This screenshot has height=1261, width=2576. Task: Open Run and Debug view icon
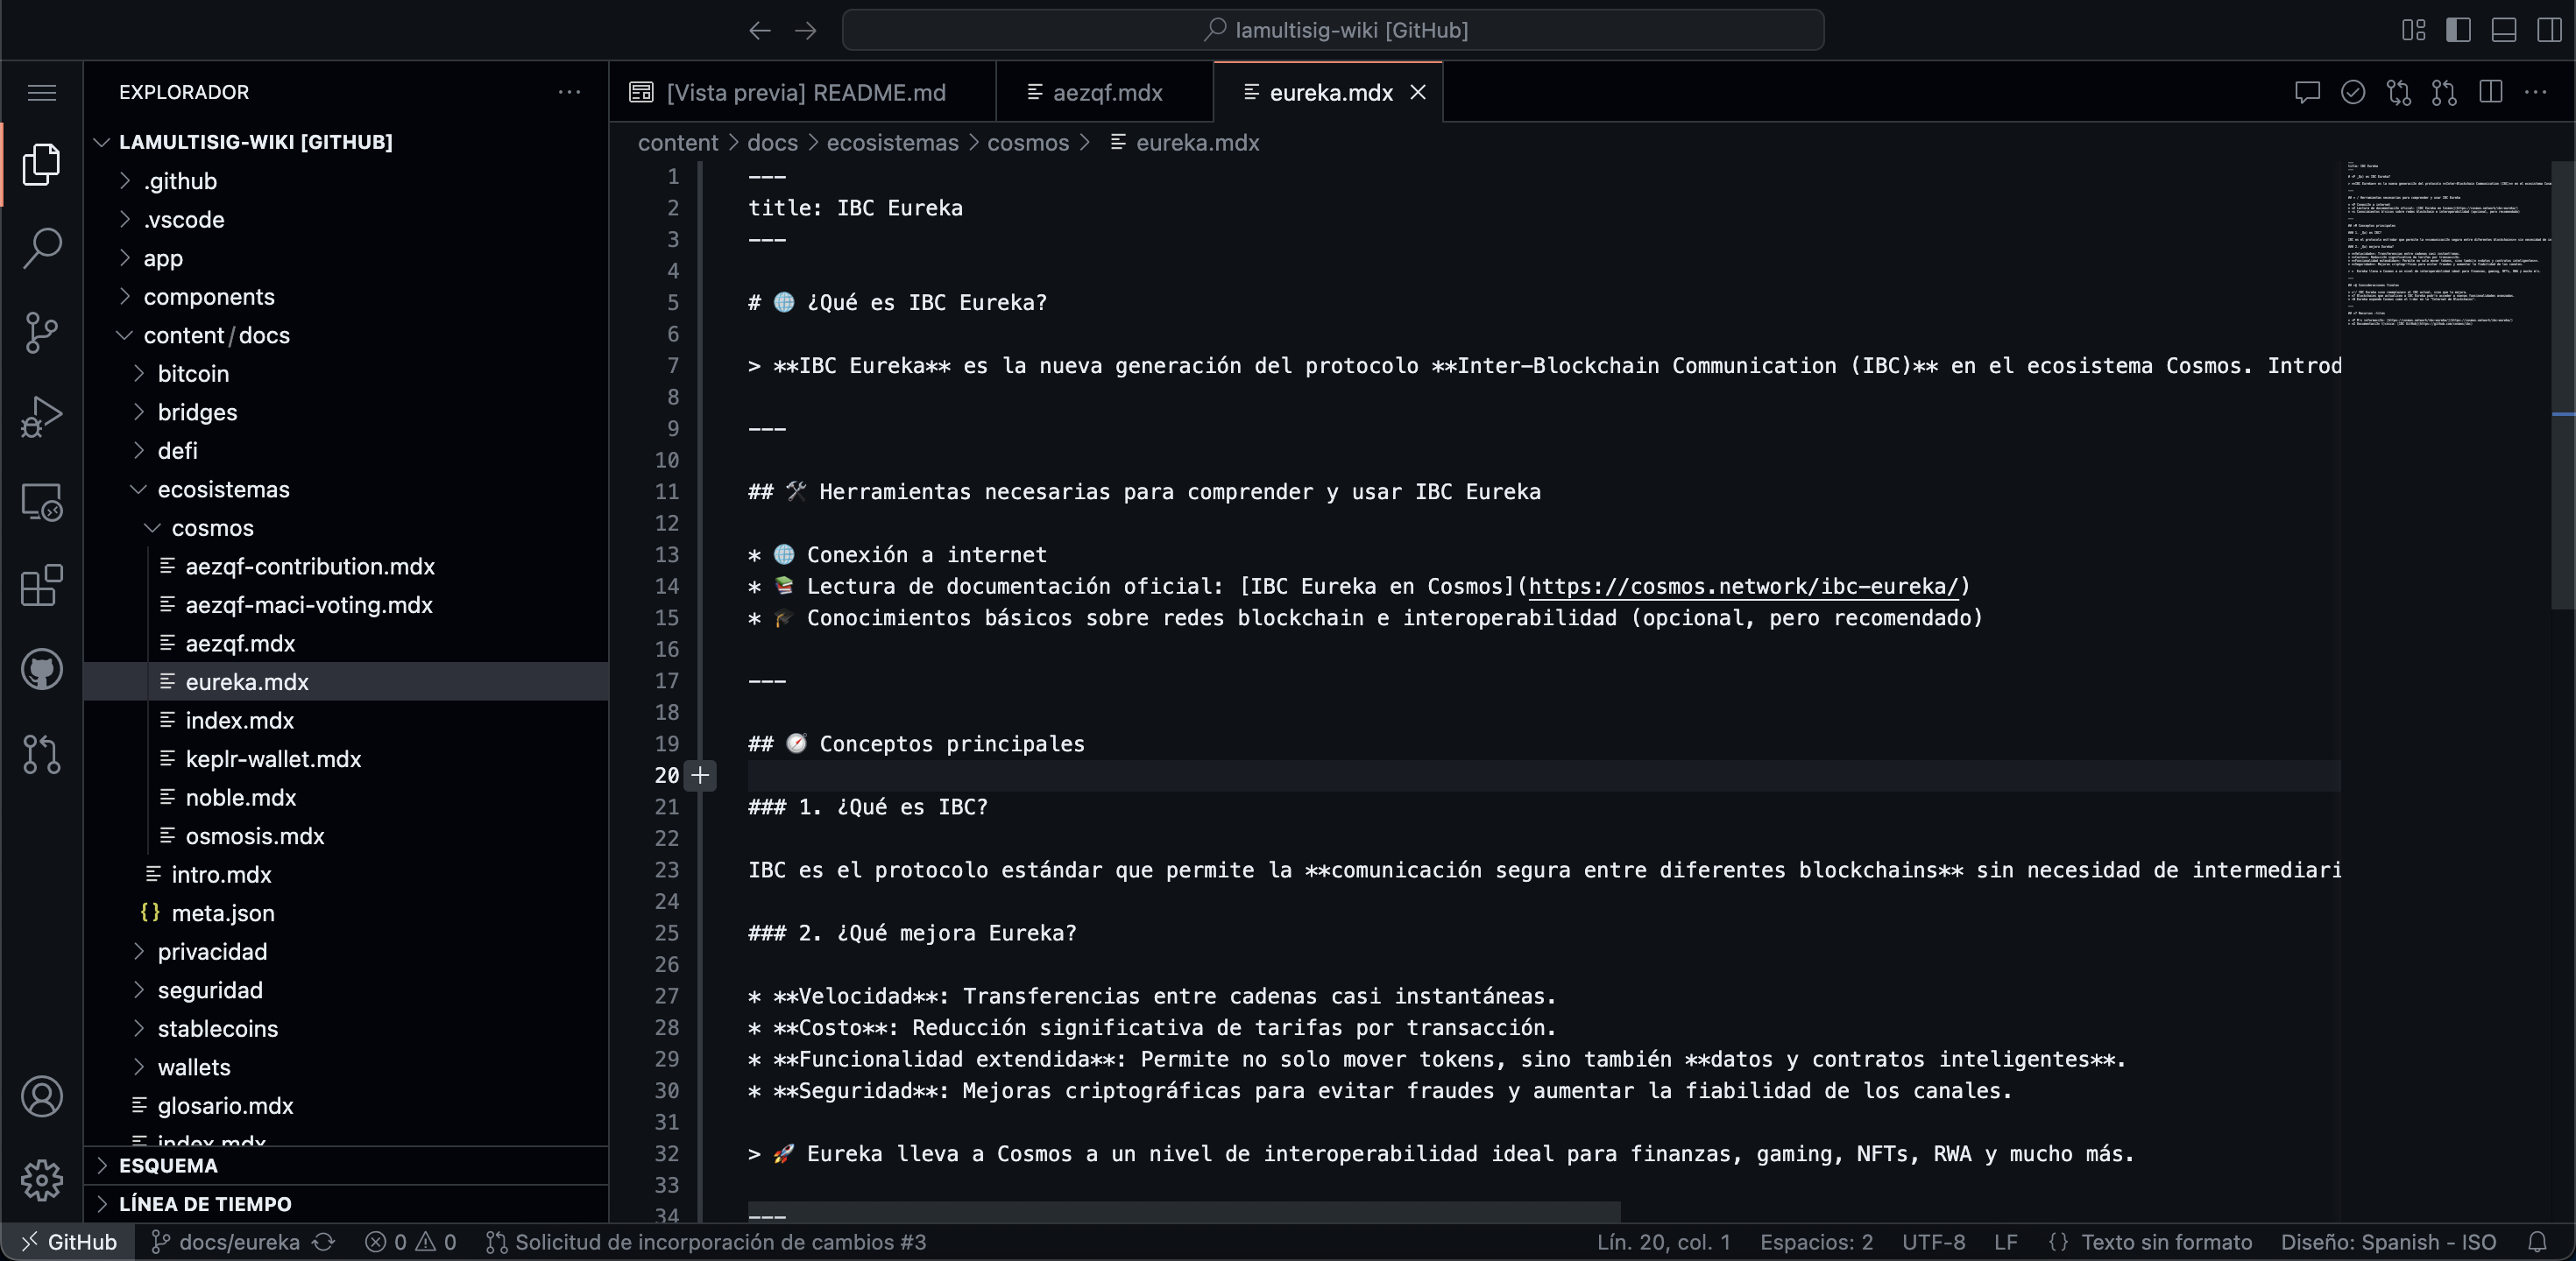coord(41,417)
